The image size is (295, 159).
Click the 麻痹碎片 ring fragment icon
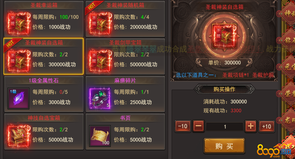point(100,99)
